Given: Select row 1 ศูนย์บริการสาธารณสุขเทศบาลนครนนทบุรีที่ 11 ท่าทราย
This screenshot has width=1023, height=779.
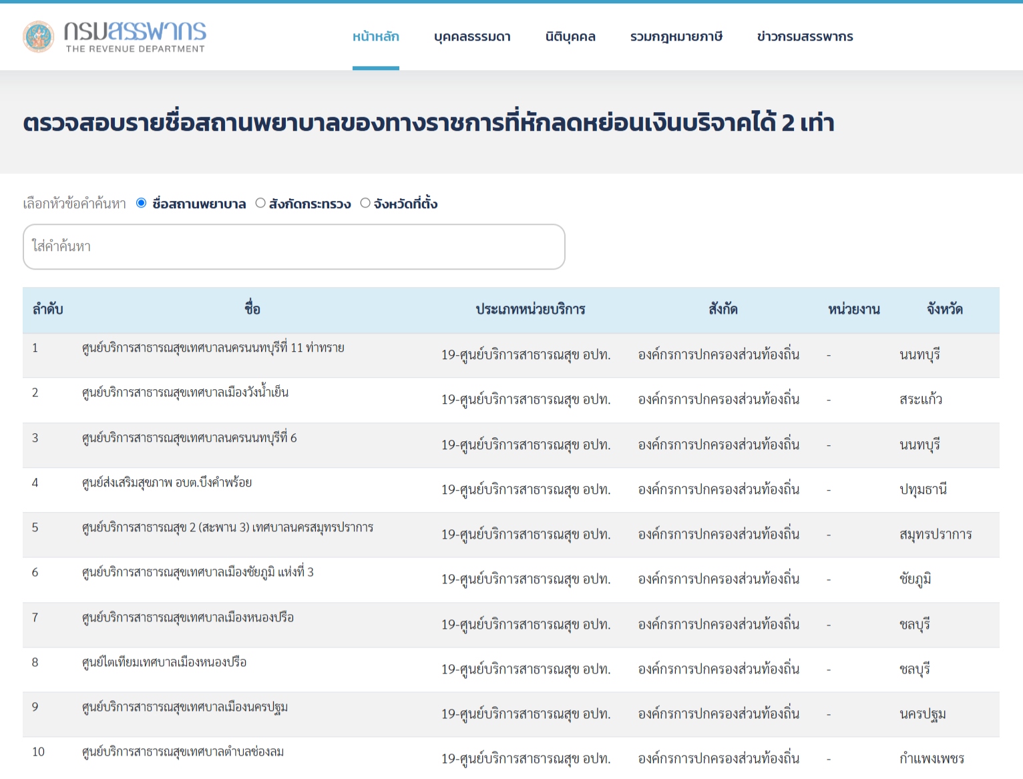Looking at the screenshot, I should 213,348.
